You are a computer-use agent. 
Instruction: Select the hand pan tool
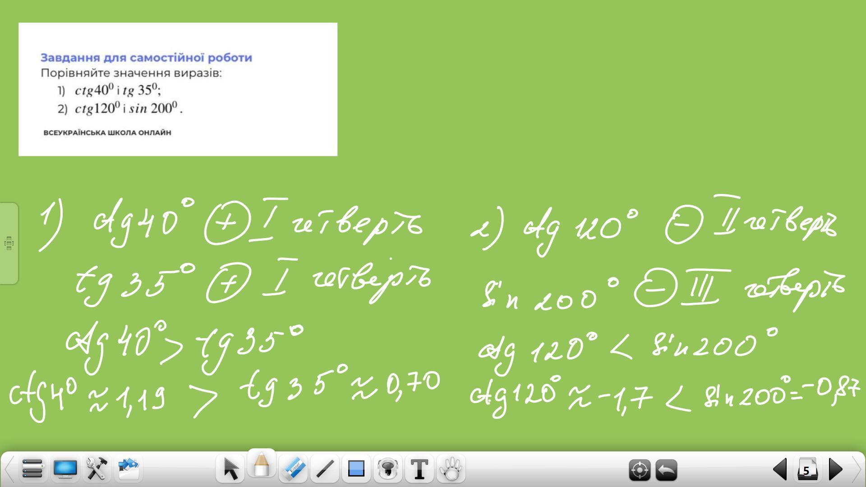pyautogui.click(x=451, y=469)
